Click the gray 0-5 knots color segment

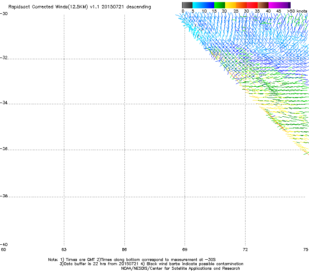(187, 5)
